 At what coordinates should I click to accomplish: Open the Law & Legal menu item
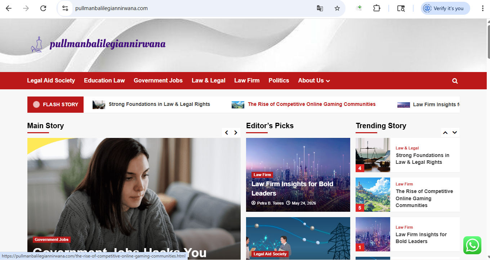[x=209, y=81]
